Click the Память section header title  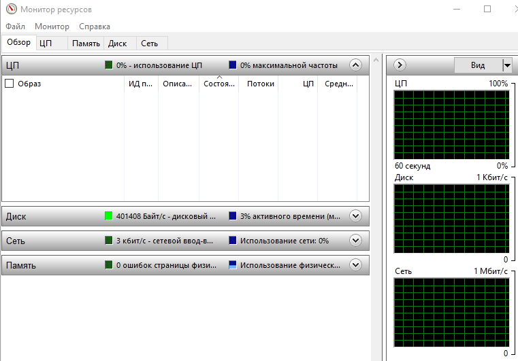(21, 265)
